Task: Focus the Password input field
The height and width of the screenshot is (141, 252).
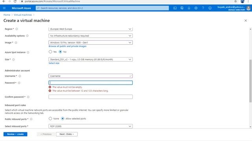Action: pyautogui.click(x=91, y=83)
